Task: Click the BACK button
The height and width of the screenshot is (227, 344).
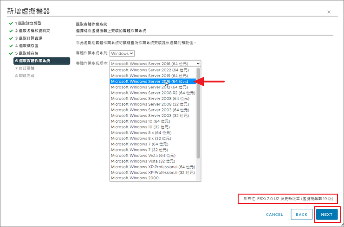Action: click(x=301, y=214)
